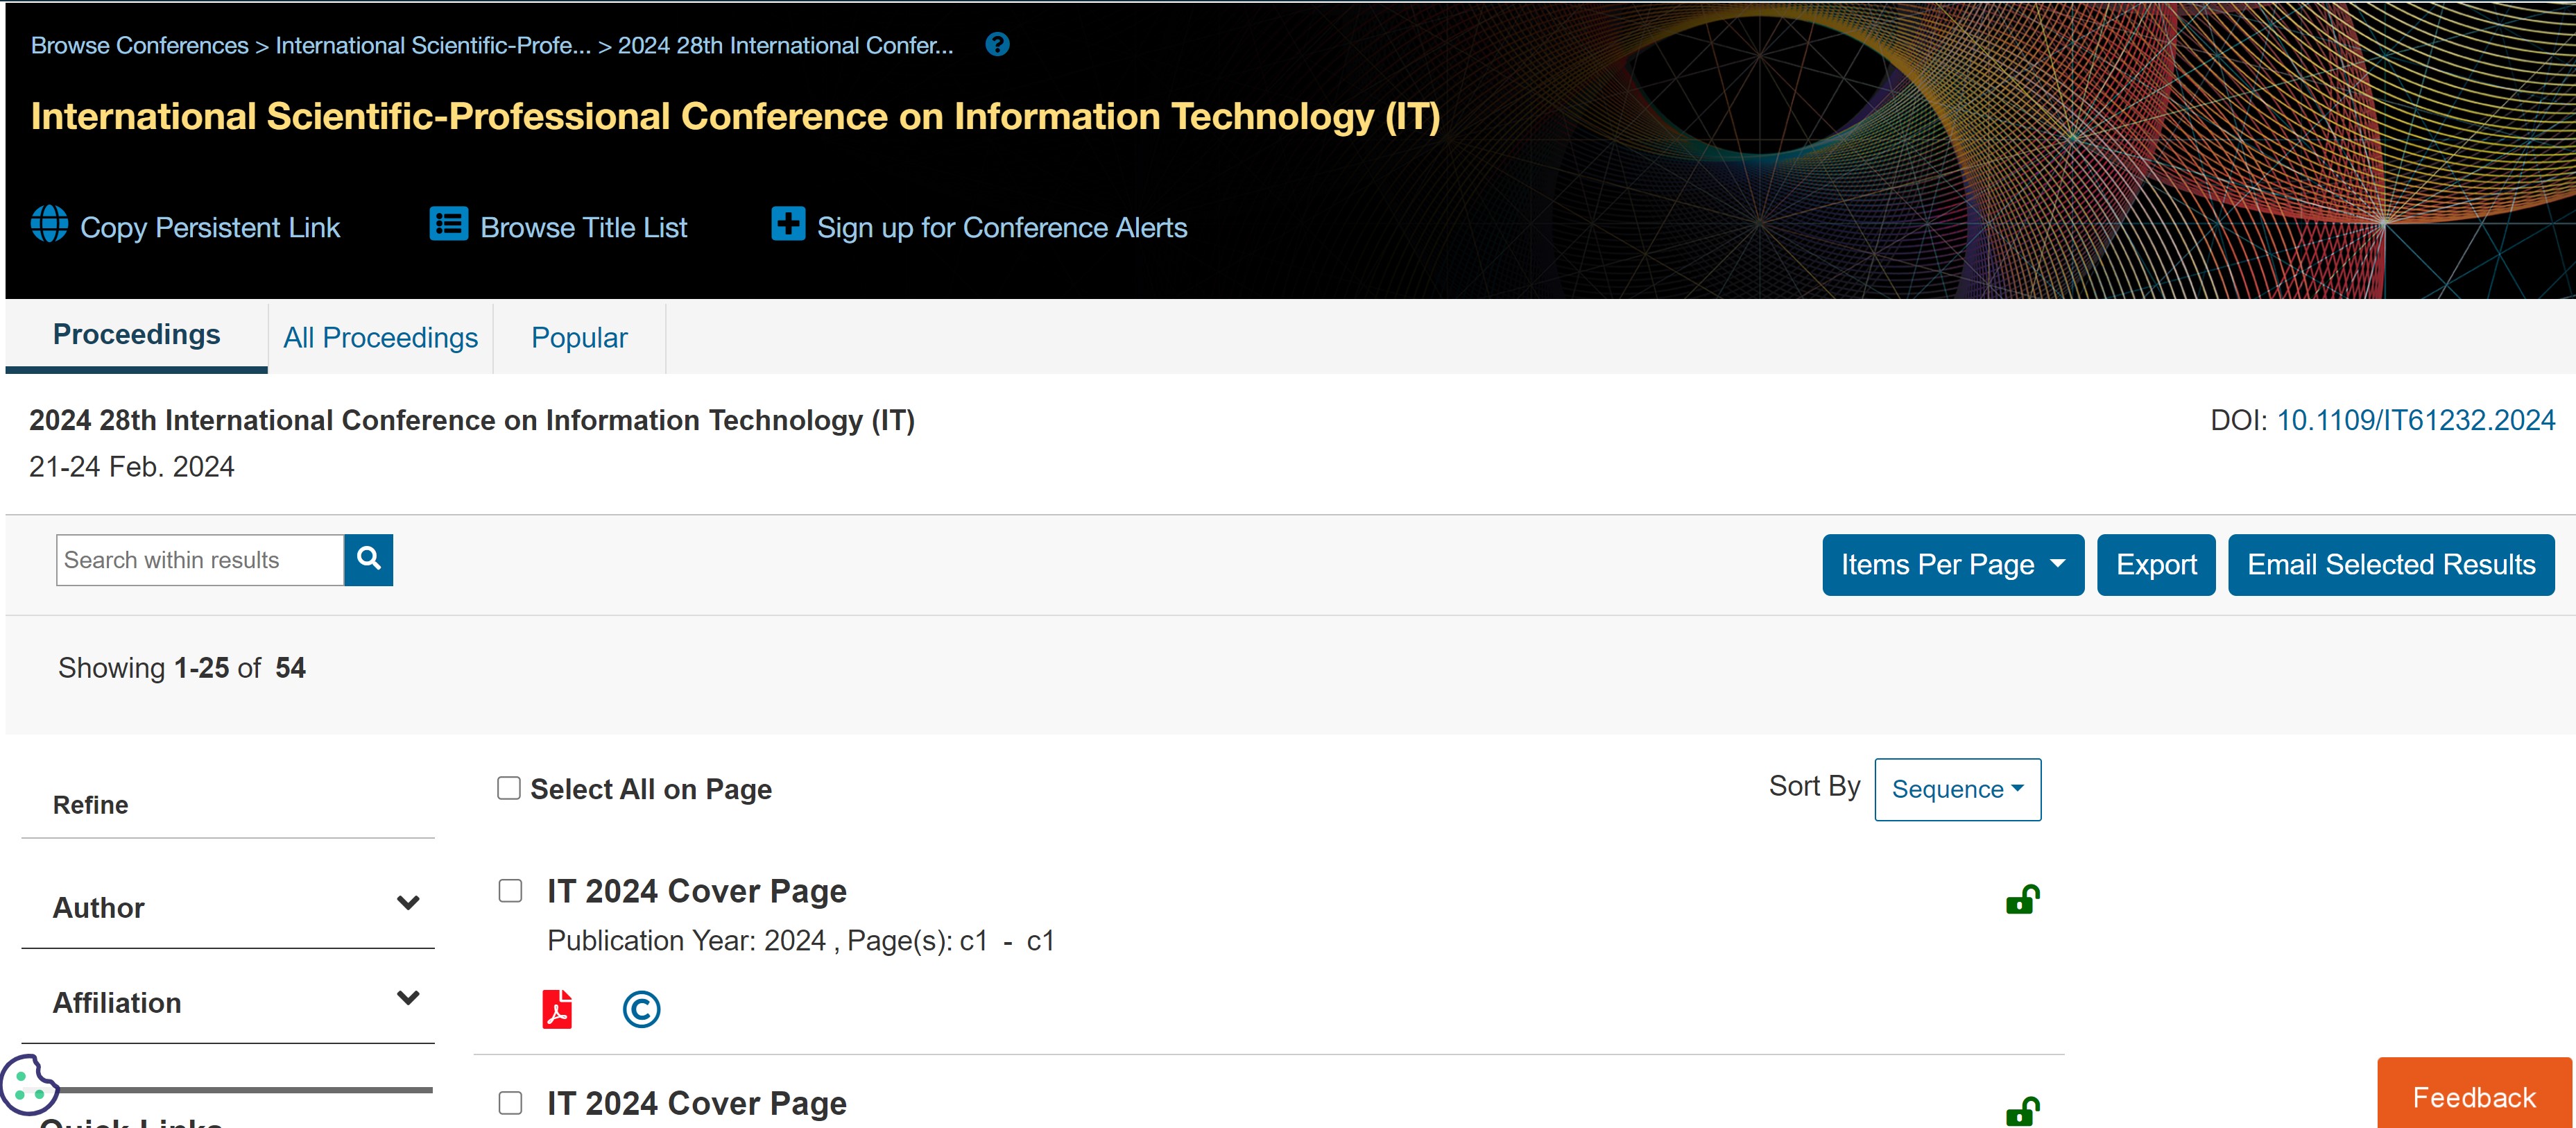Open the Items Per Page dropdown
Image resolution: width=2576 pixels, height=1128 pixels.
1951,565
